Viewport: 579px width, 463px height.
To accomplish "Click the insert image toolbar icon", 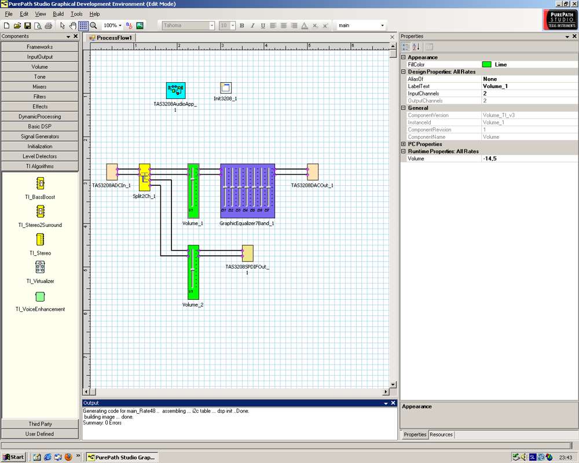I will pos(140,25).
